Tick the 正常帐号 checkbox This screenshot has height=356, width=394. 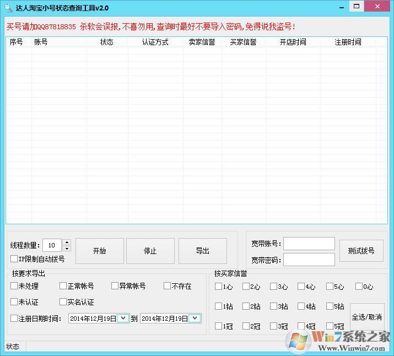click(x=63, y=286)
